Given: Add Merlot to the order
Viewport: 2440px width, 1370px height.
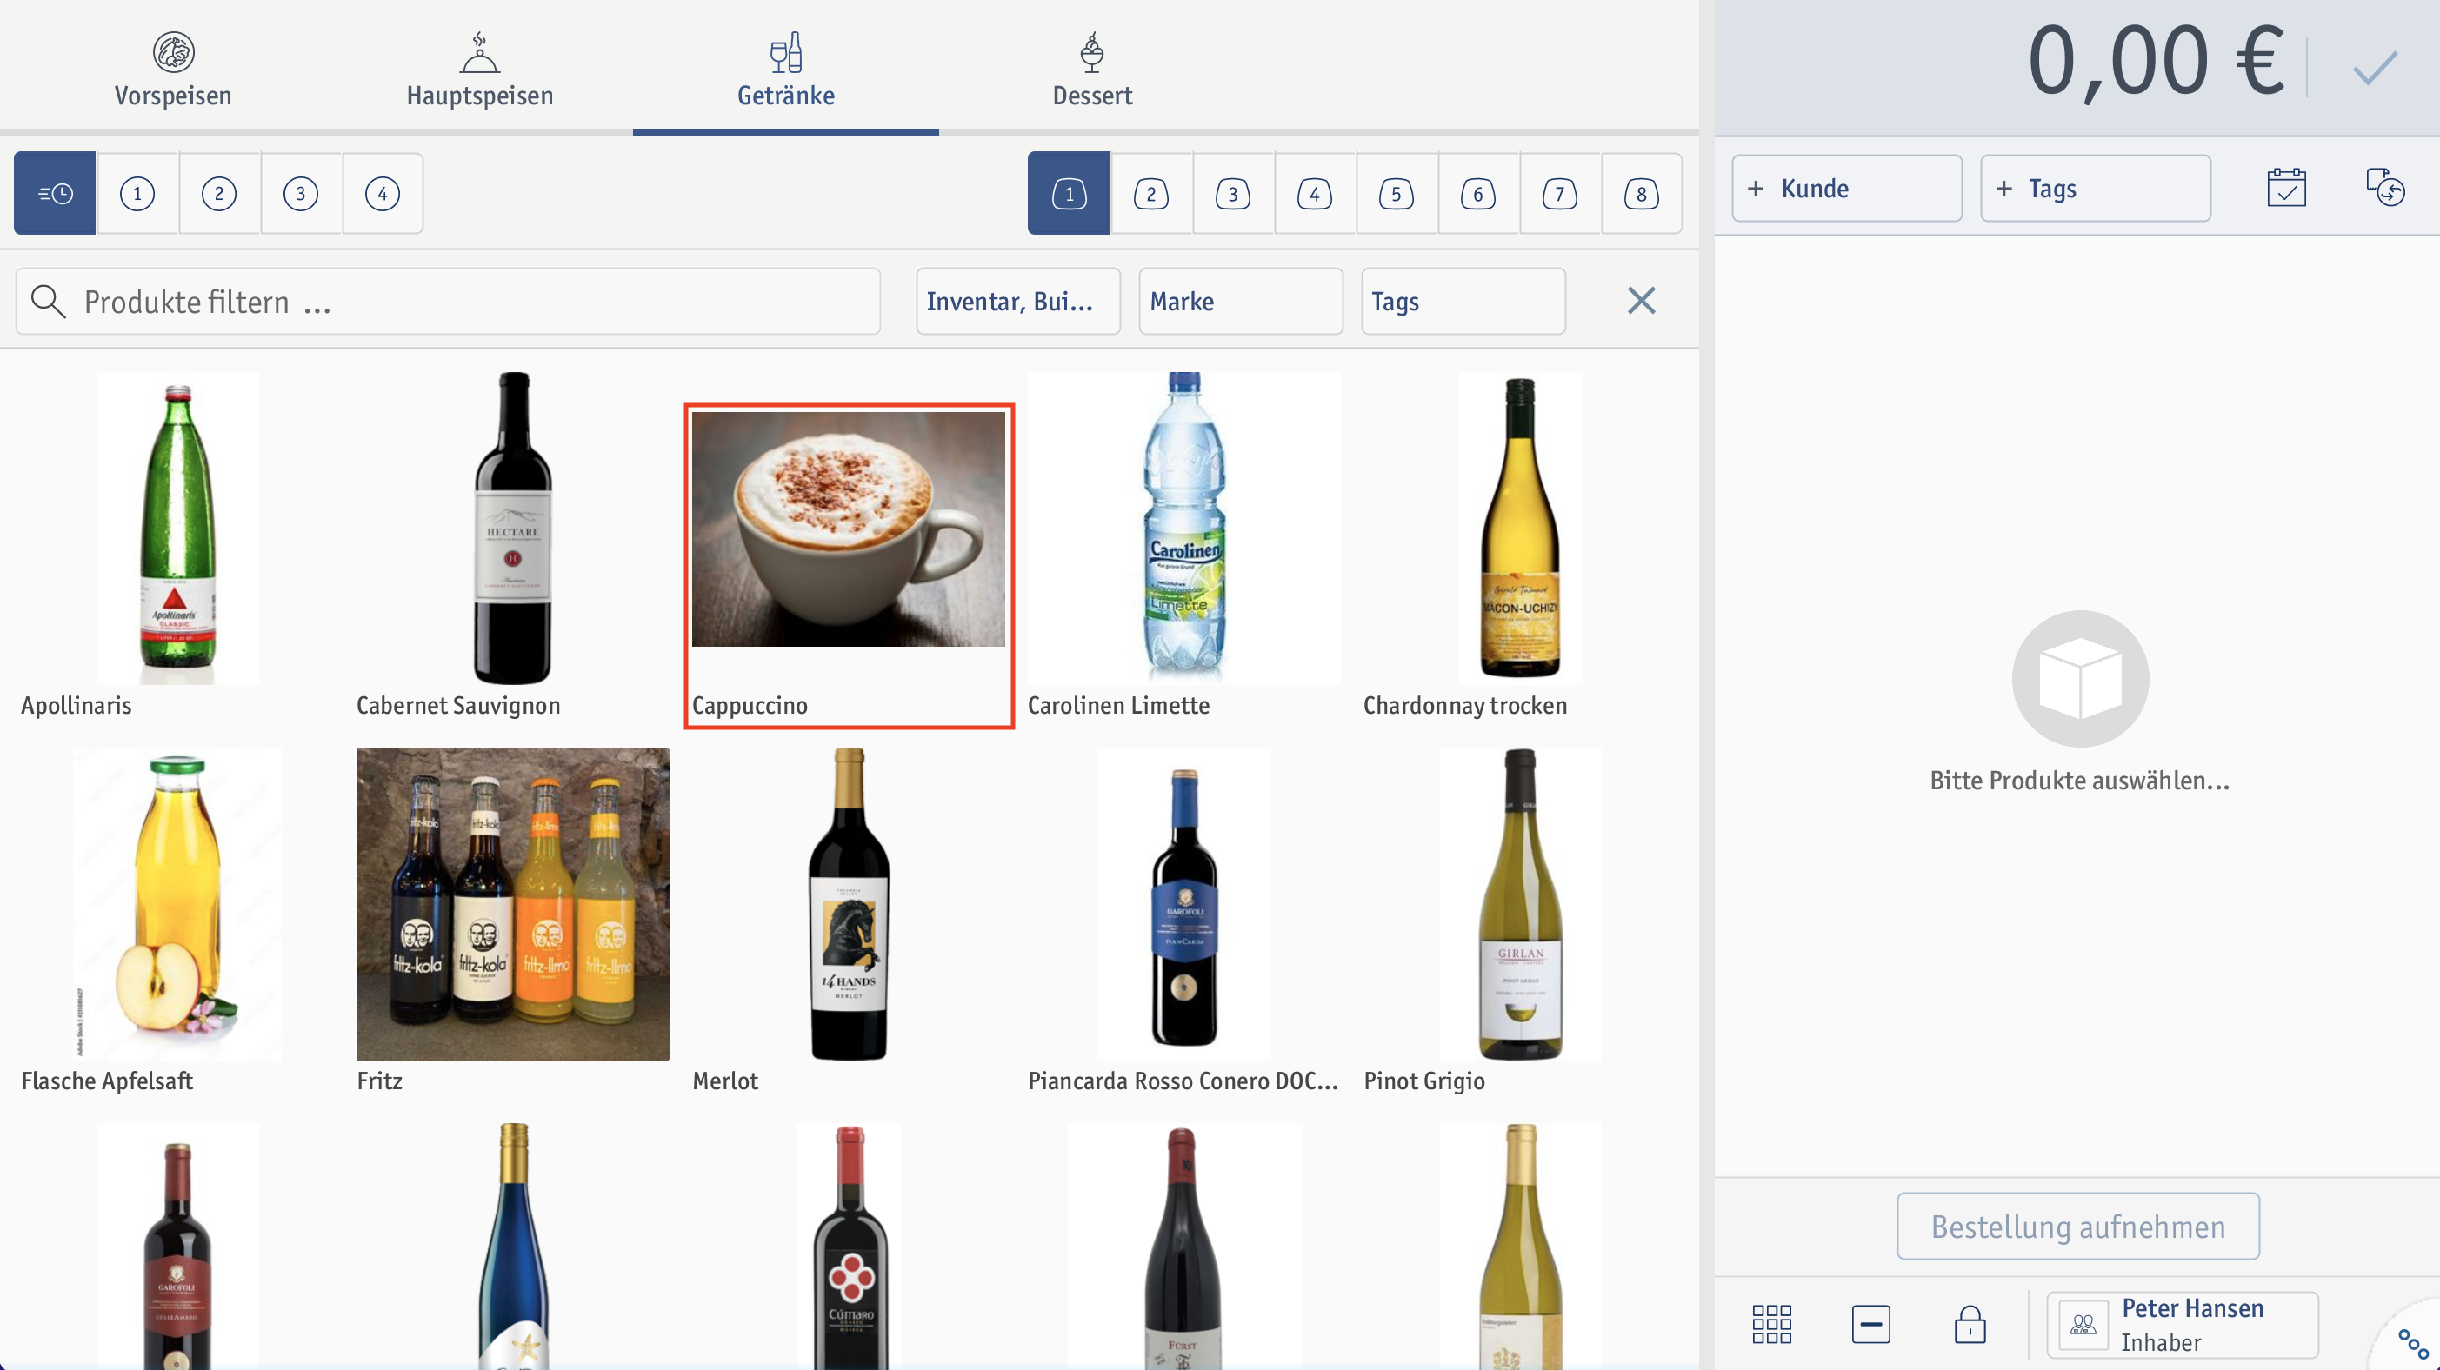Looking at the screenshot, I should coord(849,921).
